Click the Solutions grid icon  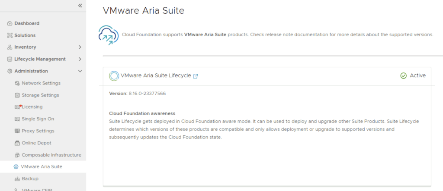coord(10,35)
